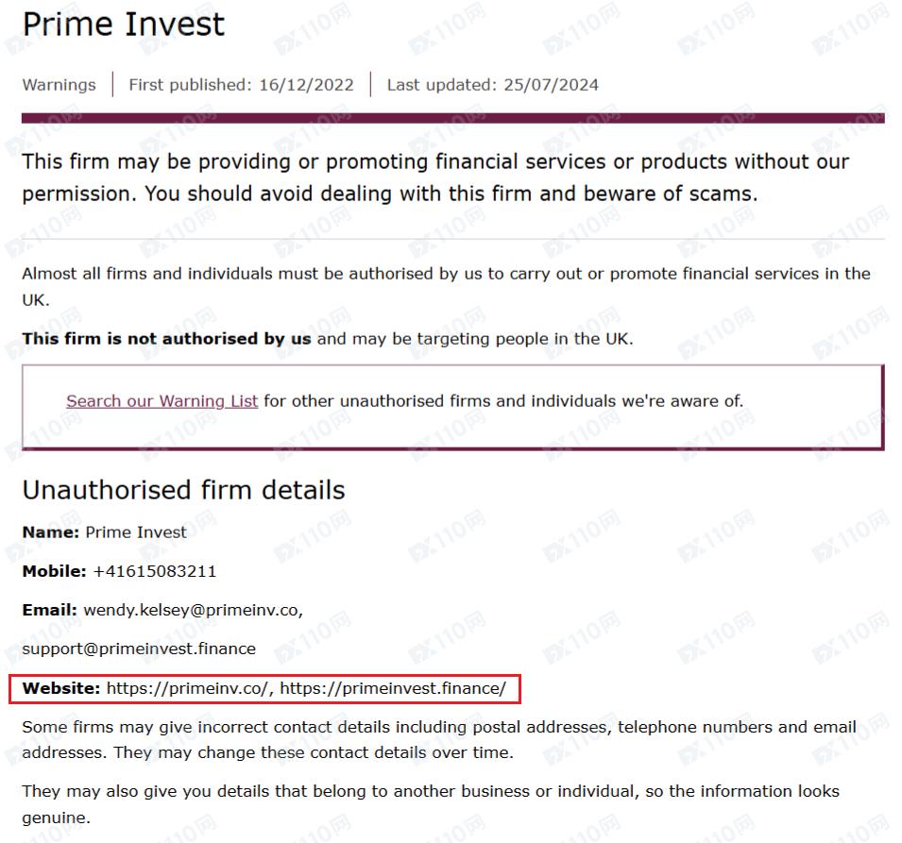Click the scam warning paragraph beginning "This firm may be providing"
The width and height of the screenshot is (902, 843).
[x=434, y=177]
